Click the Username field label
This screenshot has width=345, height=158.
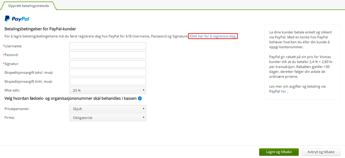point(13,46)
